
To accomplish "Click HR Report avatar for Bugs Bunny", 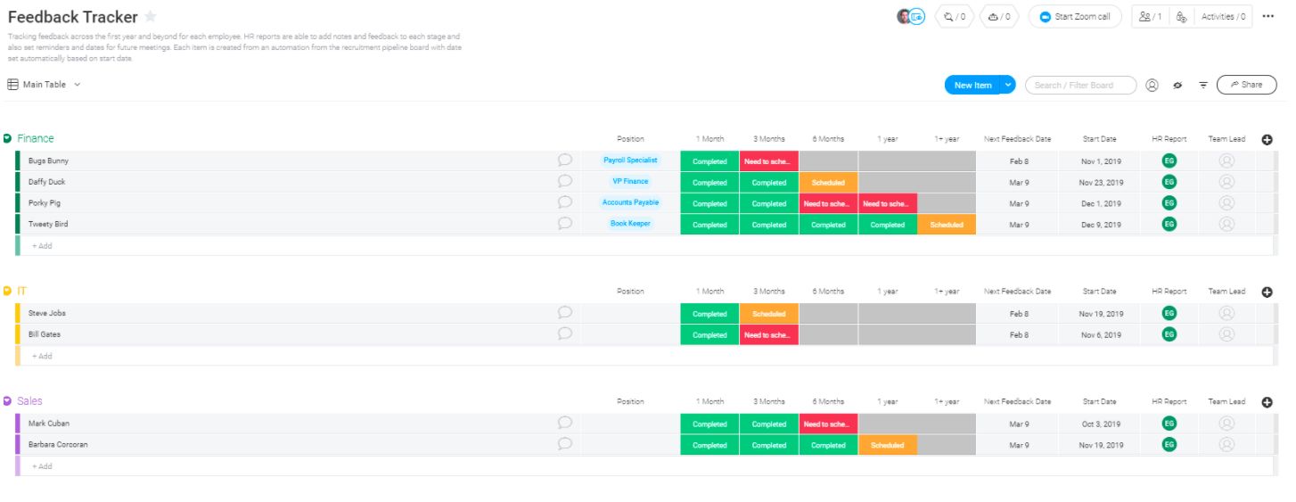I will pos(1169,160).
